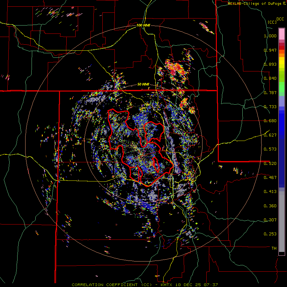The width and height of the screenshot is (287, 287).
Task: Select the 0.467 scale value
Action: [x=270, y=177]
